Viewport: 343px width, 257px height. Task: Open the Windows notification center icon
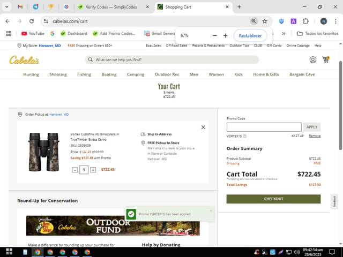coord(332,252)
